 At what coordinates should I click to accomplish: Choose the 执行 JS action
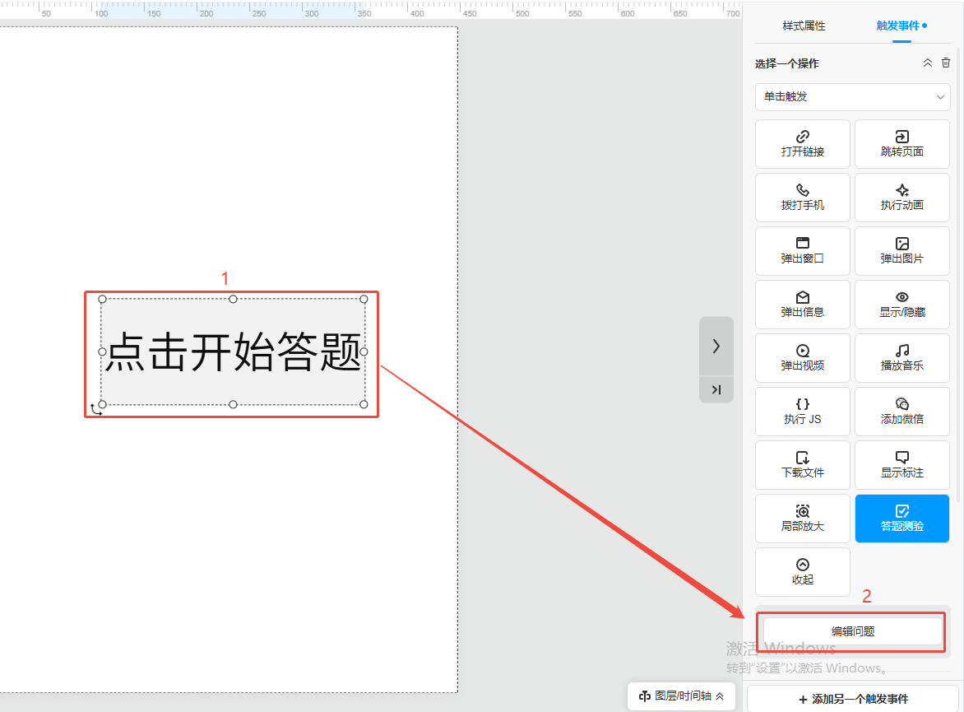[x=802, y=411]
